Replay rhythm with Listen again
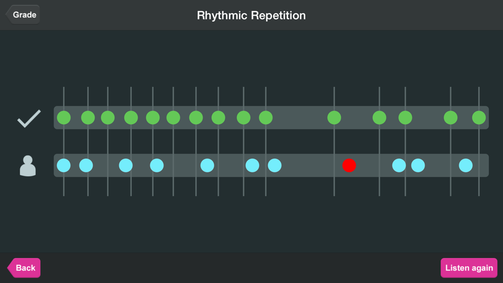 tap(469, 267)
